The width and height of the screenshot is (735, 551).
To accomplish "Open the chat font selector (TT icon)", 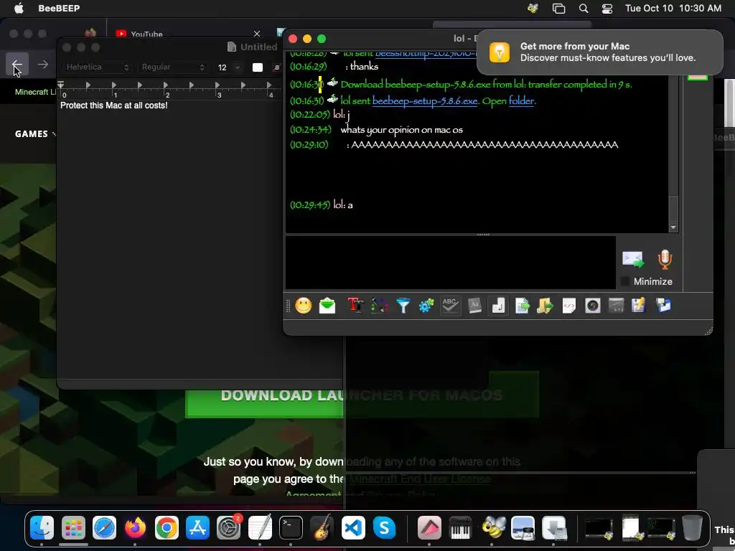I will point(356,306).
